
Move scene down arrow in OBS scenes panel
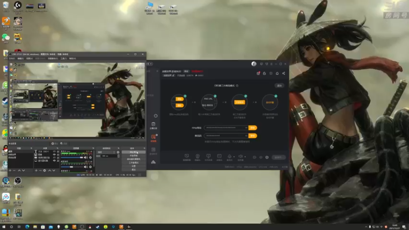click(x=24, y=171)
